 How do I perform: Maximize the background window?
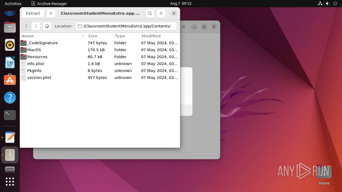pyautogui.click(x=204, y=27)
